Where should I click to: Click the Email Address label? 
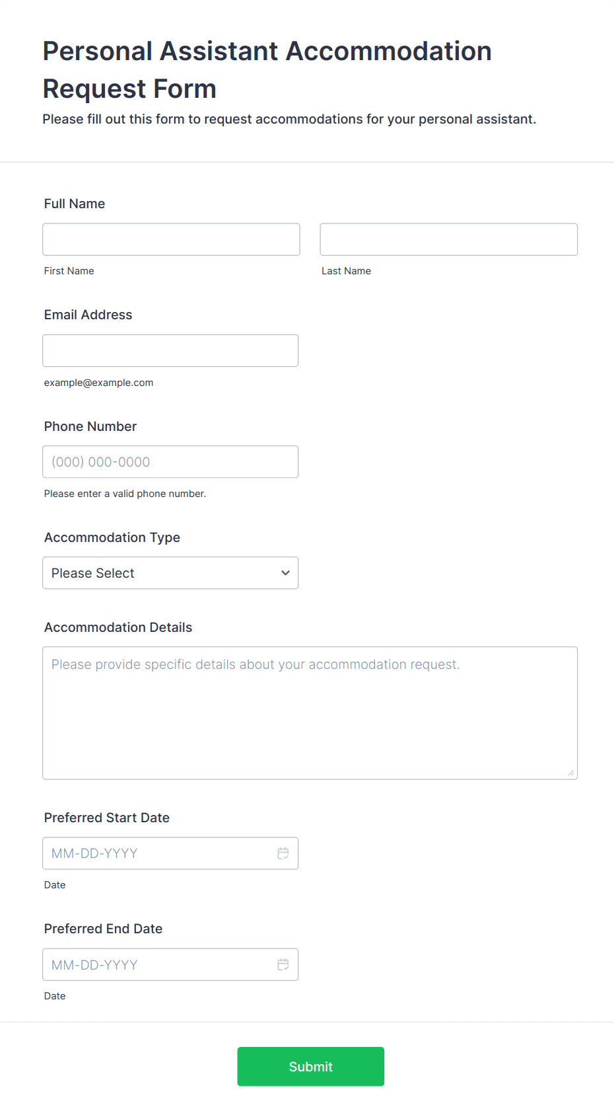(x=88, y=315)
